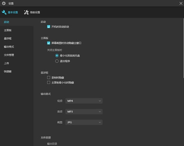Open the 截图 JPG format dropdown
The width and height of the screenshot is (184, 146).
[x=84, y=122]
